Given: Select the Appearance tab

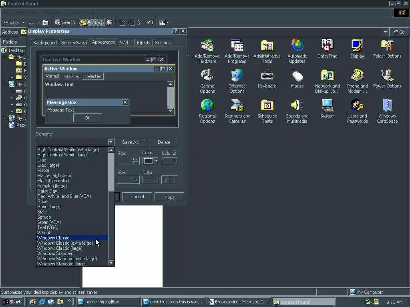Looking at the screenshot, I should (x=104, y=42).
